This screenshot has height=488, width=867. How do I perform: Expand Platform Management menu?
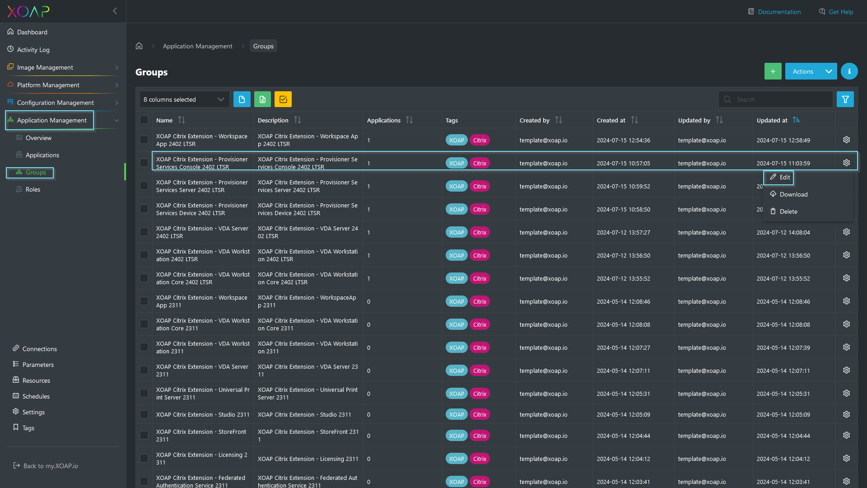click(63, 85)
